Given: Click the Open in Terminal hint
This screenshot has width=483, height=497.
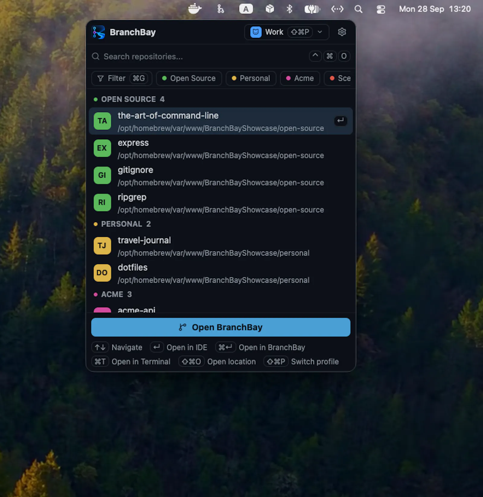Looking at the screenshot, I should pyautogui.click(x=131, y=362).
